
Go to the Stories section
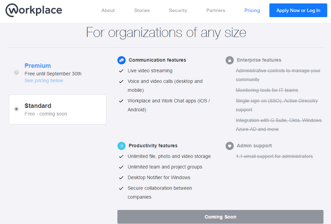pos(142,10)
